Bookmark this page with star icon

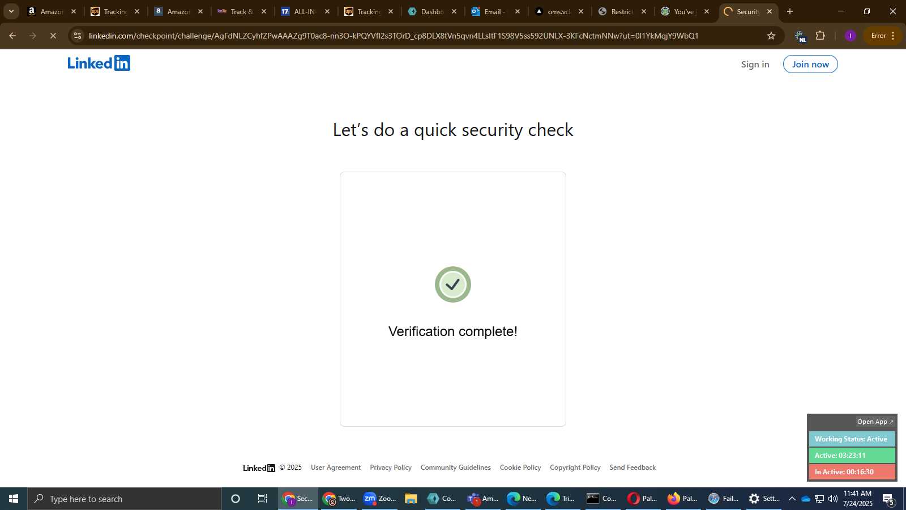tap(771, 36)
